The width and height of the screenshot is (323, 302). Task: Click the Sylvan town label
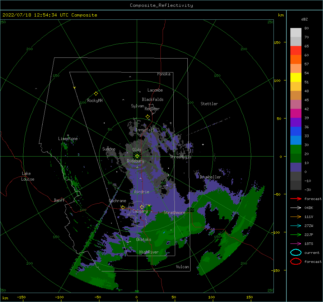click(x=137, y=106)
